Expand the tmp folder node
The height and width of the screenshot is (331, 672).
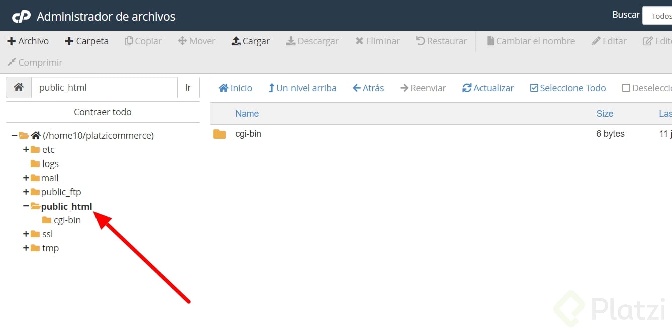point(26,248)
